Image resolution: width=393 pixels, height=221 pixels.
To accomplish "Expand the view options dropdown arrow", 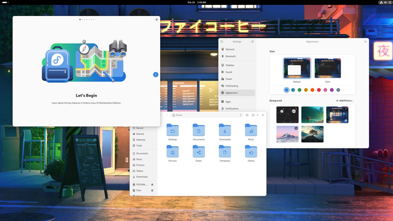I will click(257, 115).
